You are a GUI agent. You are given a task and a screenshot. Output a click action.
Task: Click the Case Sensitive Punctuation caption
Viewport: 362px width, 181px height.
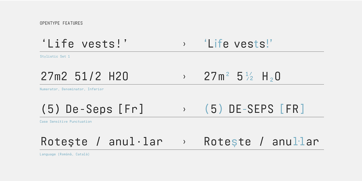pos(66,122)
